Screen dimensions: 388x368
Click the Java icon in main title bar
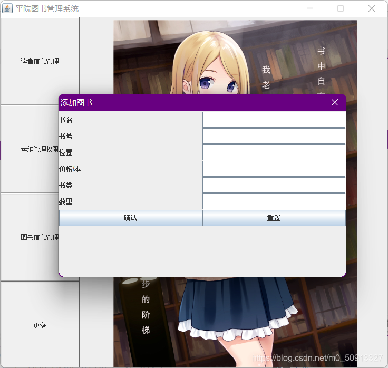(x=7, y=8)
